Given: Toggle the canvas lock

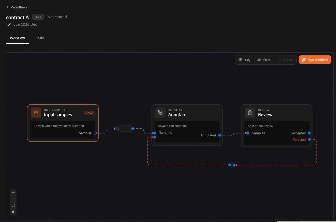Looking at the screenshot, I should [x=13, y=212].
